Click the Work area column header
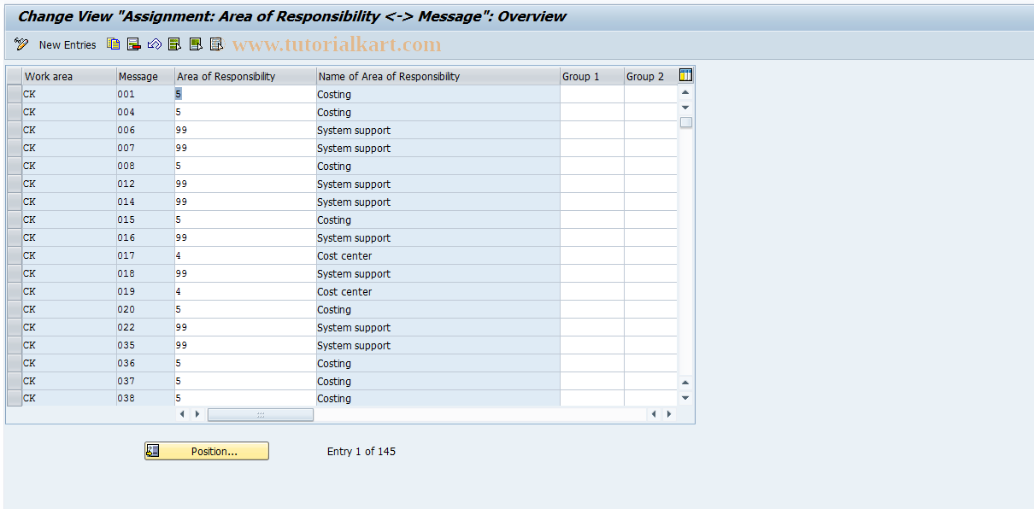This screenshot has width=1034, height=509. pyautogui.click(x=69, y=76)
